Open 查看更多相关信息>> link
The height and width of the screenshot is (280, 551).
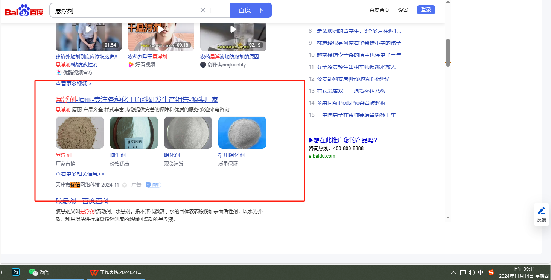pos(80,174)
